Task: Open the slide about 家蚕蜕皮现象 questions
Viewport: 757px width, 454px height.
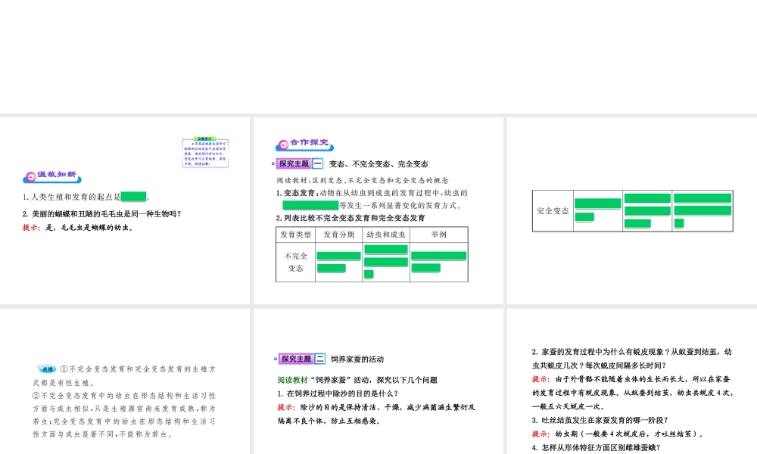Action: click(632, 381)
